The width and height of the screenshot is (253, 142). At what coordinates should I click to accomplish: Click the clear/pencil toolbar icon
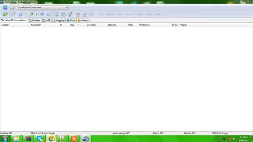click(x=31, y=14)
